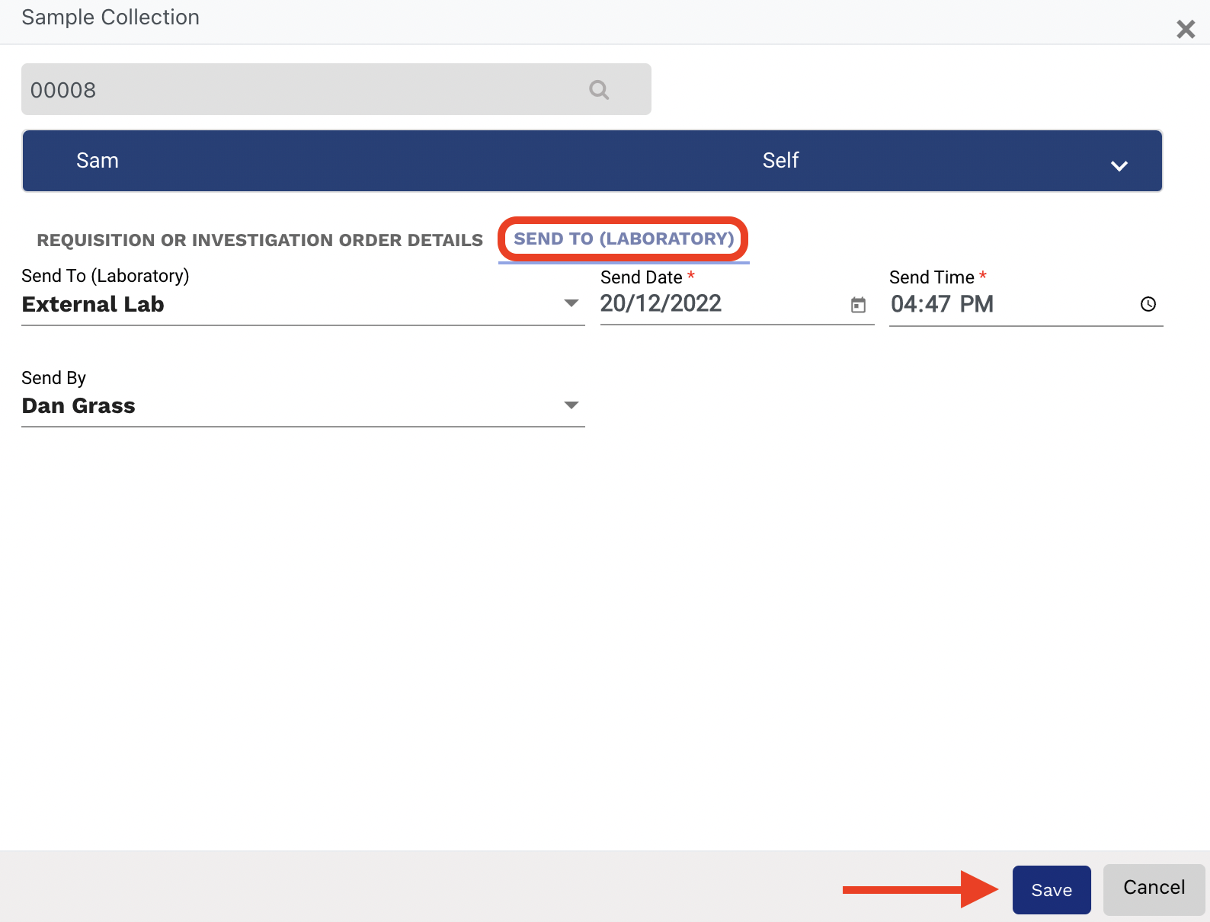Select the External Lab value text
The height and width of the screenshot is (922, 1210).
pyautogui.click(x=93, y=304)
